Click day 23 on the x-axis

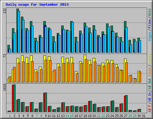tap(108, 116)
